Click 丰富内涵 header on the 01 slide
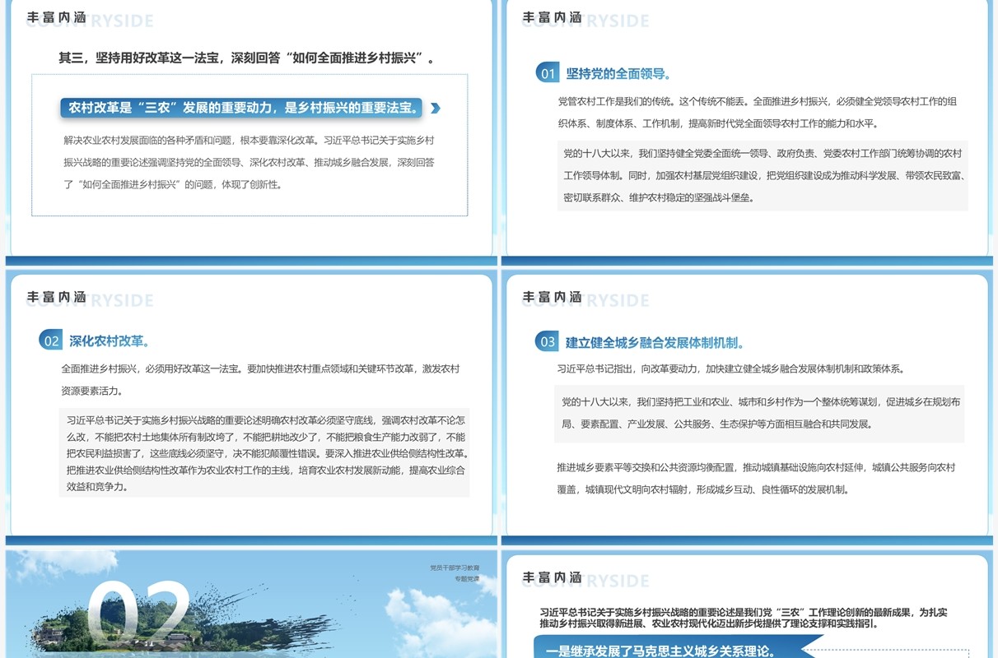998x658 pixels. (552, 17)
